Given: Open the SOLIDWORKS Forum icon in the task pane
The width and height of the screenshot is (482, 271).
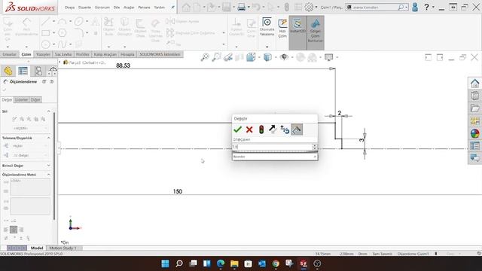Looking at the screenshot, I should tap(475, 158).
